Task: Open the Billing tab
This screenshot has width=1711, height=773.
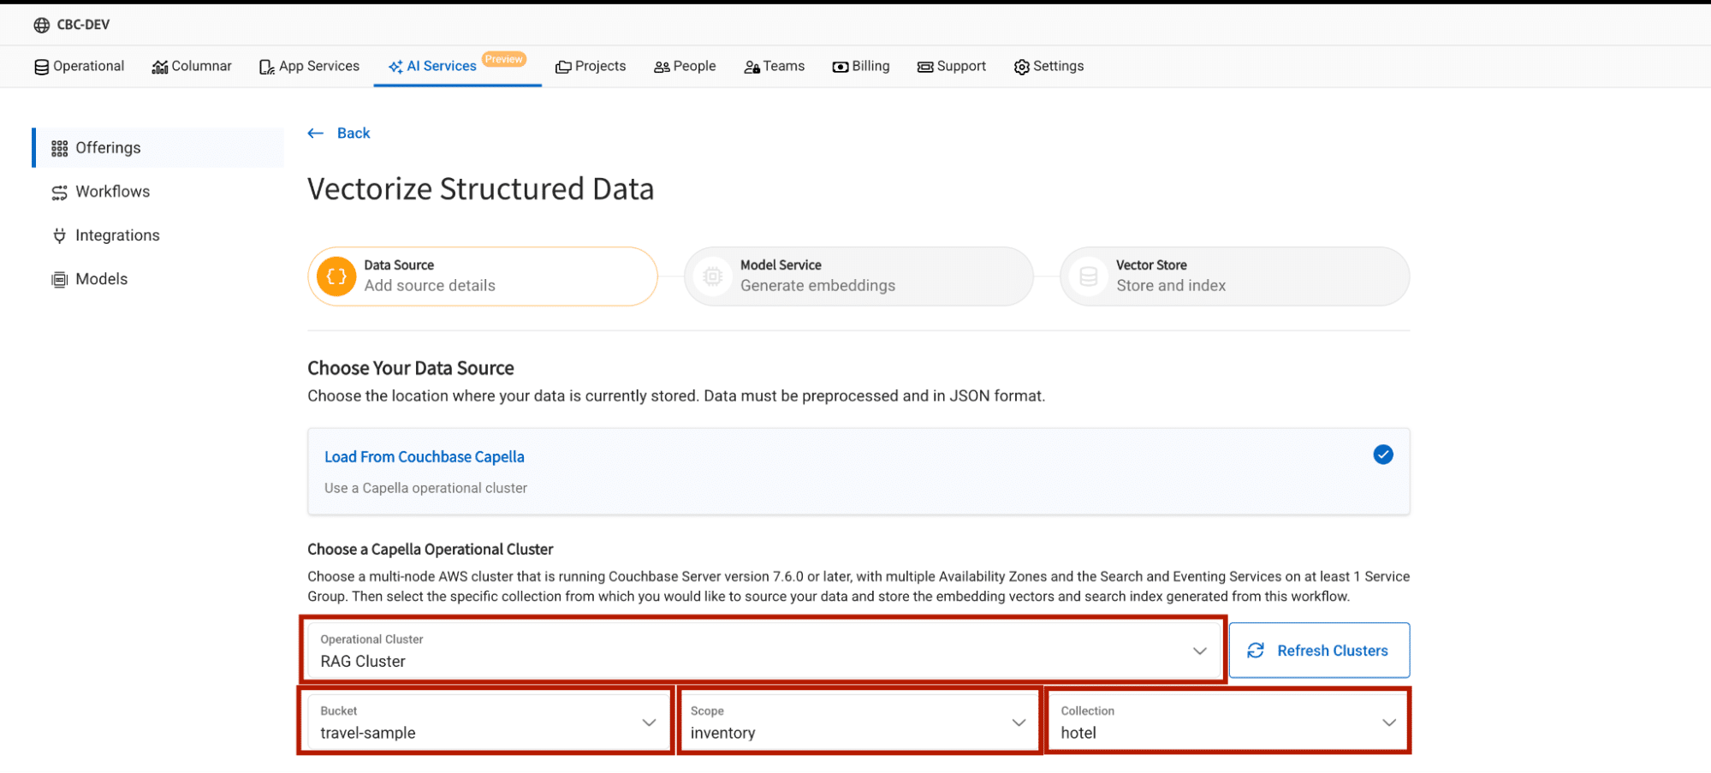Action: point(861,67)
